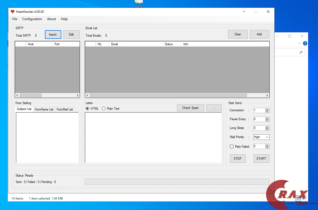Click the Long Sleep number field
Image resolution: width=318 pixels, height=210 pixels.
pyautogui.click(x=259, y=128)
